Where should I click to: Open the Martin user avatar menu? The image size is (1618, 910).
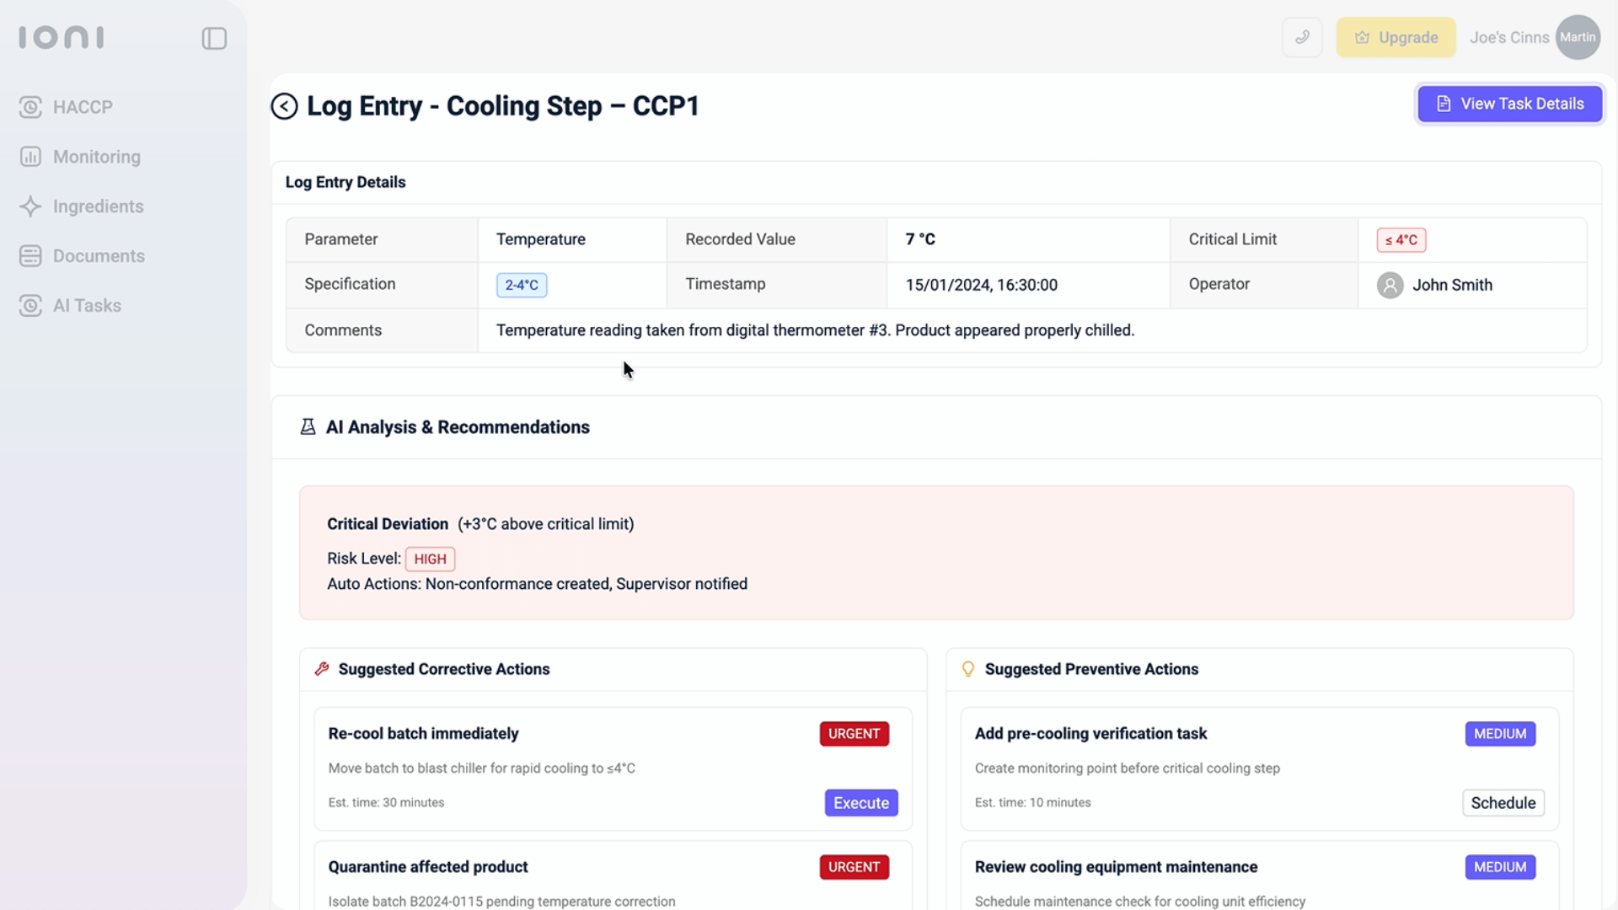pos(1577,37)
